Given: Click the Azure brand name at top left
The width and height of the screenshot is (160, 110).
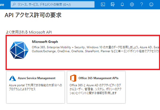Looking at the screenshot, I should [x=3, y=4].
